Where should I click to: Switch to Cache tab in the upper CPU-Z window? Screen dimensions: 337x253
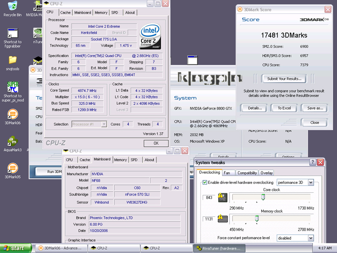click(x=65, y=13)
